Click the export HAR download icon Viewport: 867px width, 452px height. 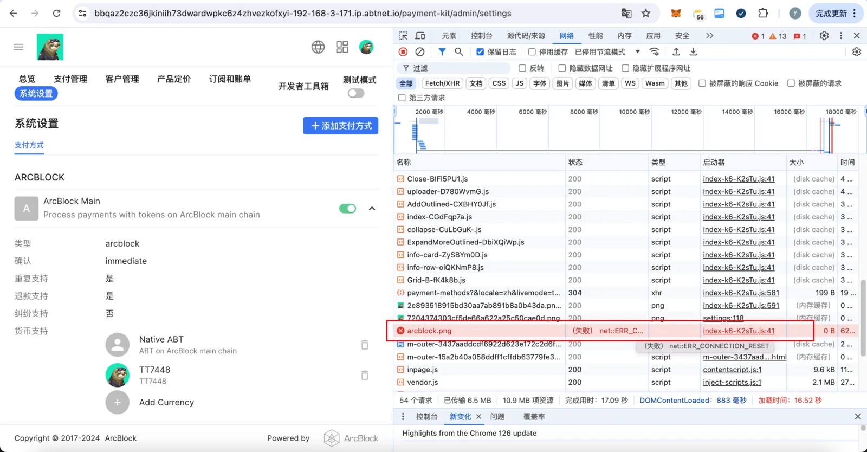[x=693, y=52]
